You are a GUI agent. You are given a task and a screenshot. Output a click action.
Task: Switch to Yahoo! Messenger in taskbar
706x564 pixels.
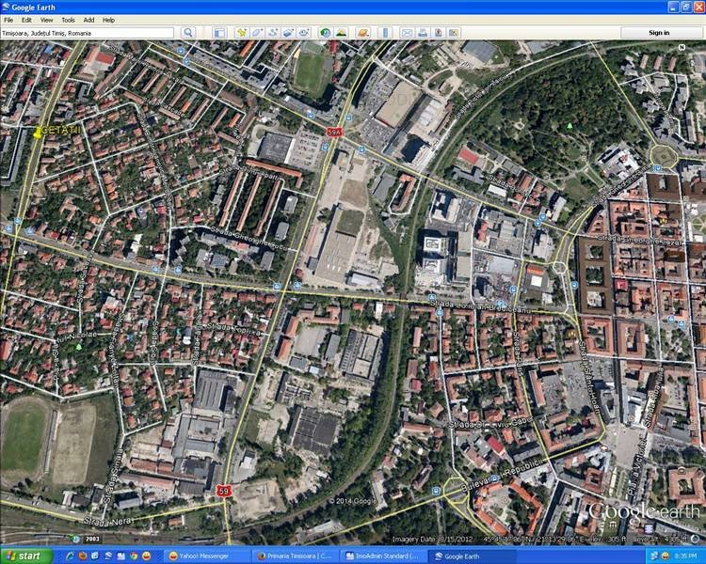click(203, 556)
